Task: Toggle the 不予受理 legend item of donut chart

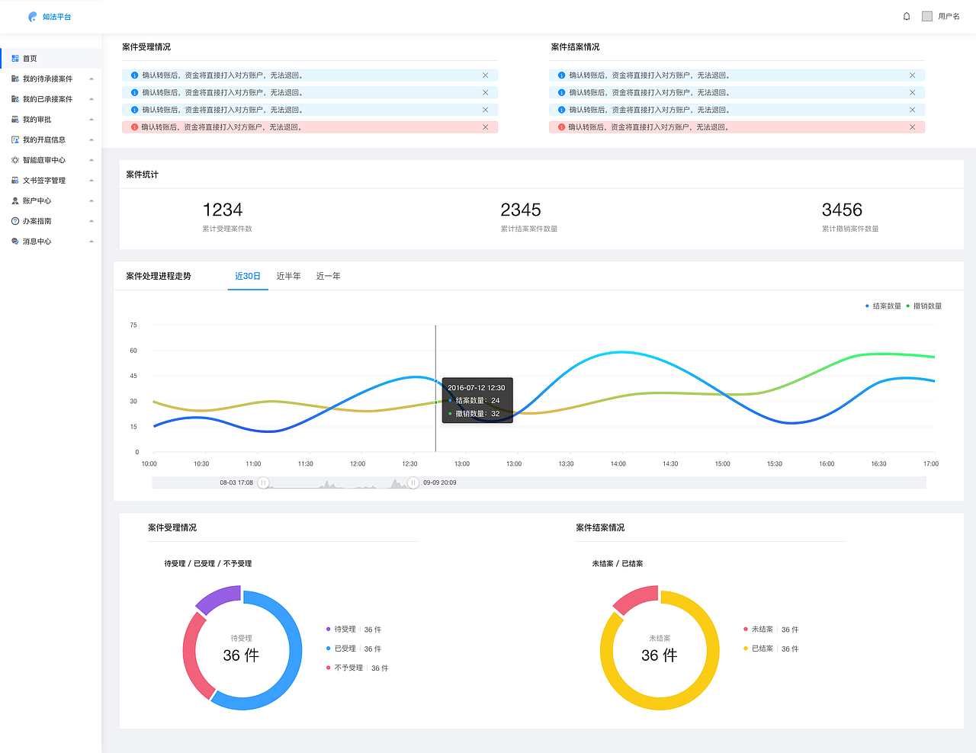Action: pyautogui.click(x=358, y=668)
